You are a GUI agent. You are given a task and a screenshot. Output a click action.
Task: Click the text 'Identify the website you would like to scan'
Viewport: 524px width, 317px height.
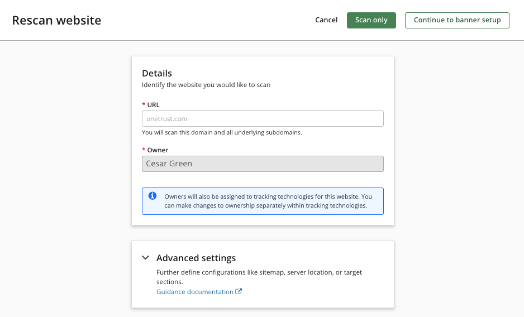coord(206,85)
